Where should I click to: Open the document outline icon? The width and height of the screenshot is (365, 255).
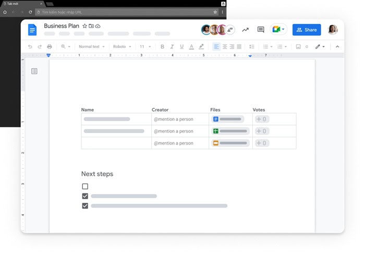click(34, 71)
